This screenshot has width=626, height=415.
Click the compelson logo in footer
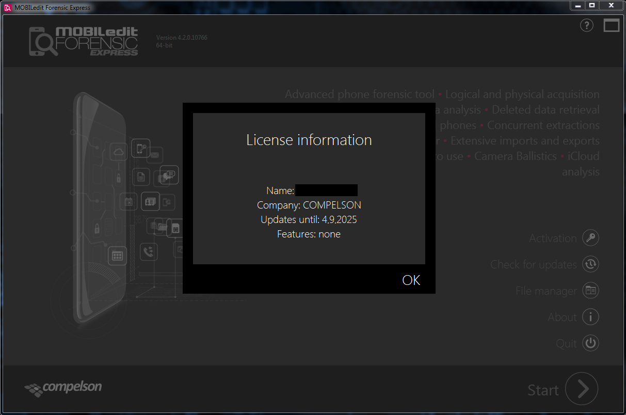pos(63,388)
